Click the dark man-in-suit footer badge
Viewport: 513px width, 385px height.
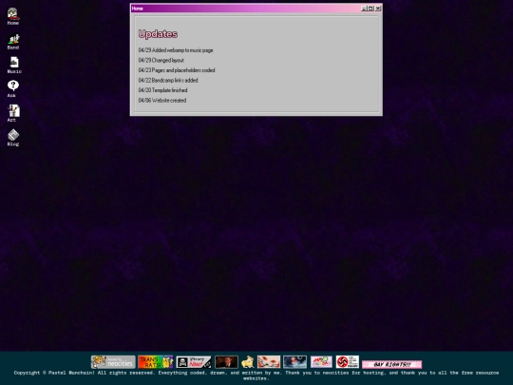226,362
